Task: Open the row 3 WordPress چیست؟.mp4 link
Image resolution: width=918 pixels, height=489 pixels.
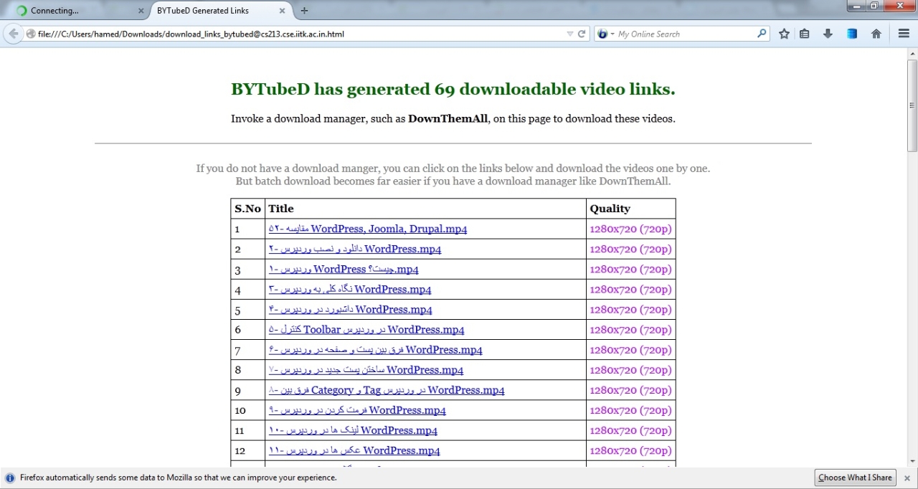Action: point(344,270)
